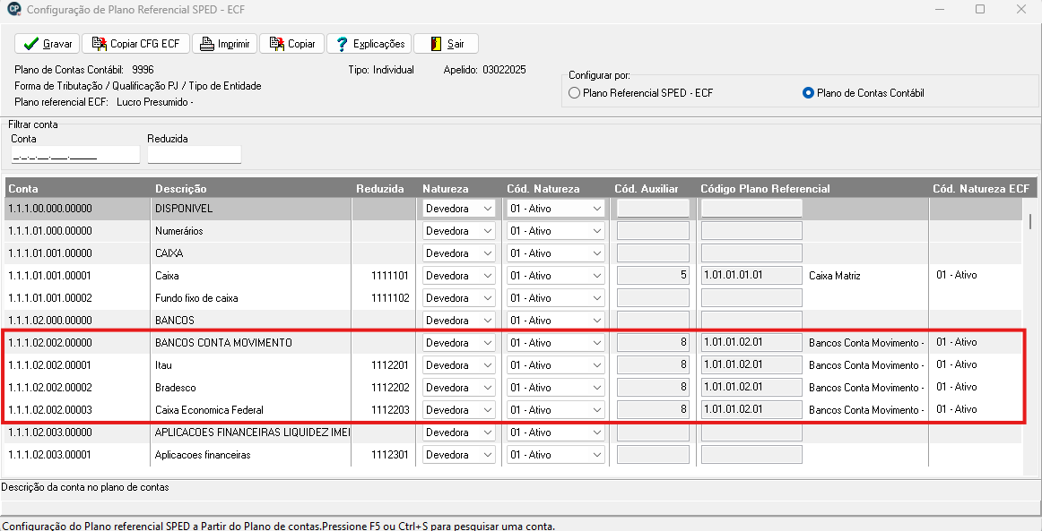Click the Caixa Matriz reference description

pos(835,276)
